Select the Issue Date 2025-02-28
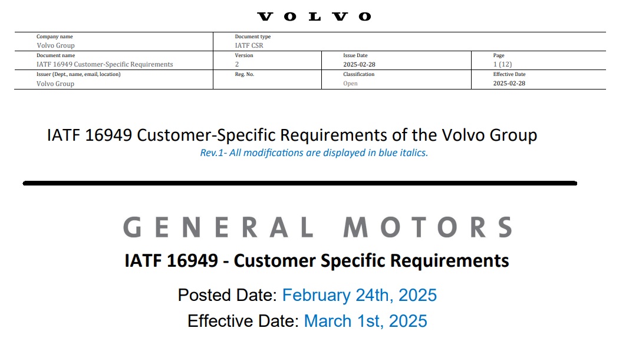The image size is (619, 361). coord(359,64)
